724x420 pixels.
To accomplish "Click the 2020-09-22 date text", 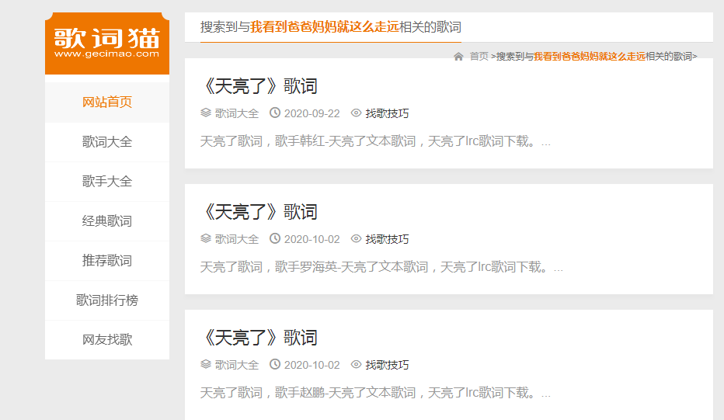I will [x=312, y=113].
